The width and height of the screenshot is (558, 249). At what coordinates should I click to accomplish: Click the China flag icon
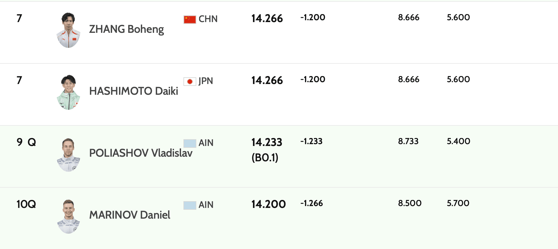[x=190, y=20]
